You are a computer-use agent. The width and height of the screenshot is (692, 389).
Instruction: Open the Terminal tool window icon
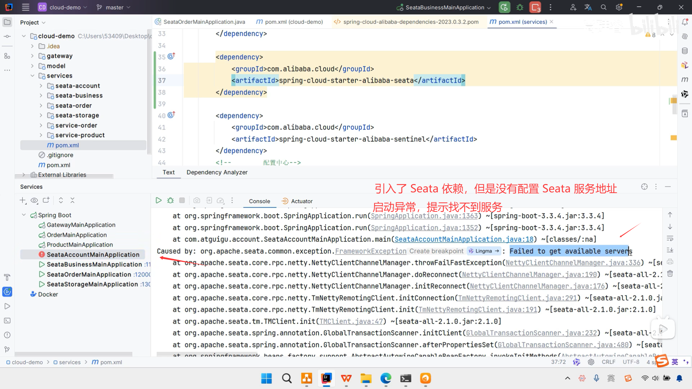(x=7, y=321)
